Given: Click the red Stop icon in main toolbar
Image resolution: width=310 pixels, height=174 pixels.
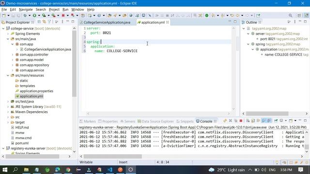Looking at the screenshot, I should (x=63, y=15).
